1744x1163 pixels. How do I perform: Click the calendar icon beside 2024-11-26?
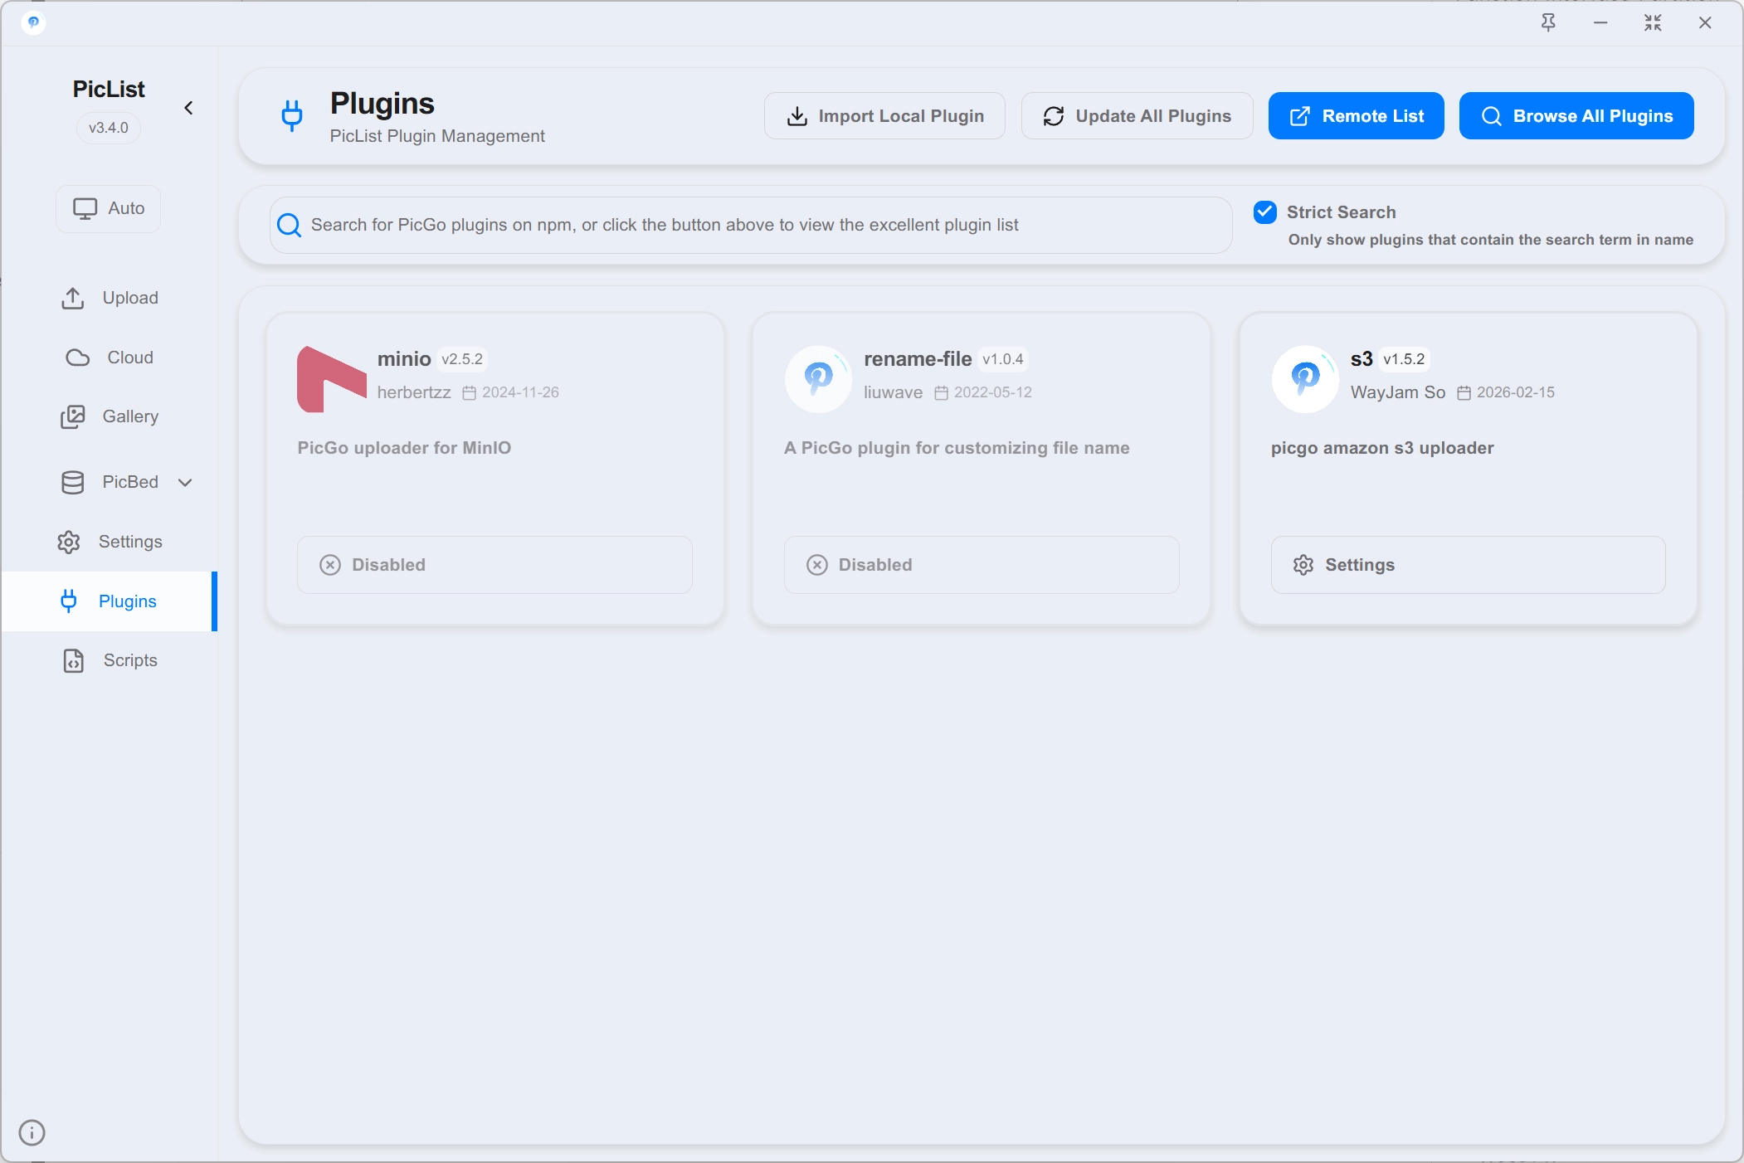(x=470, y=392)
